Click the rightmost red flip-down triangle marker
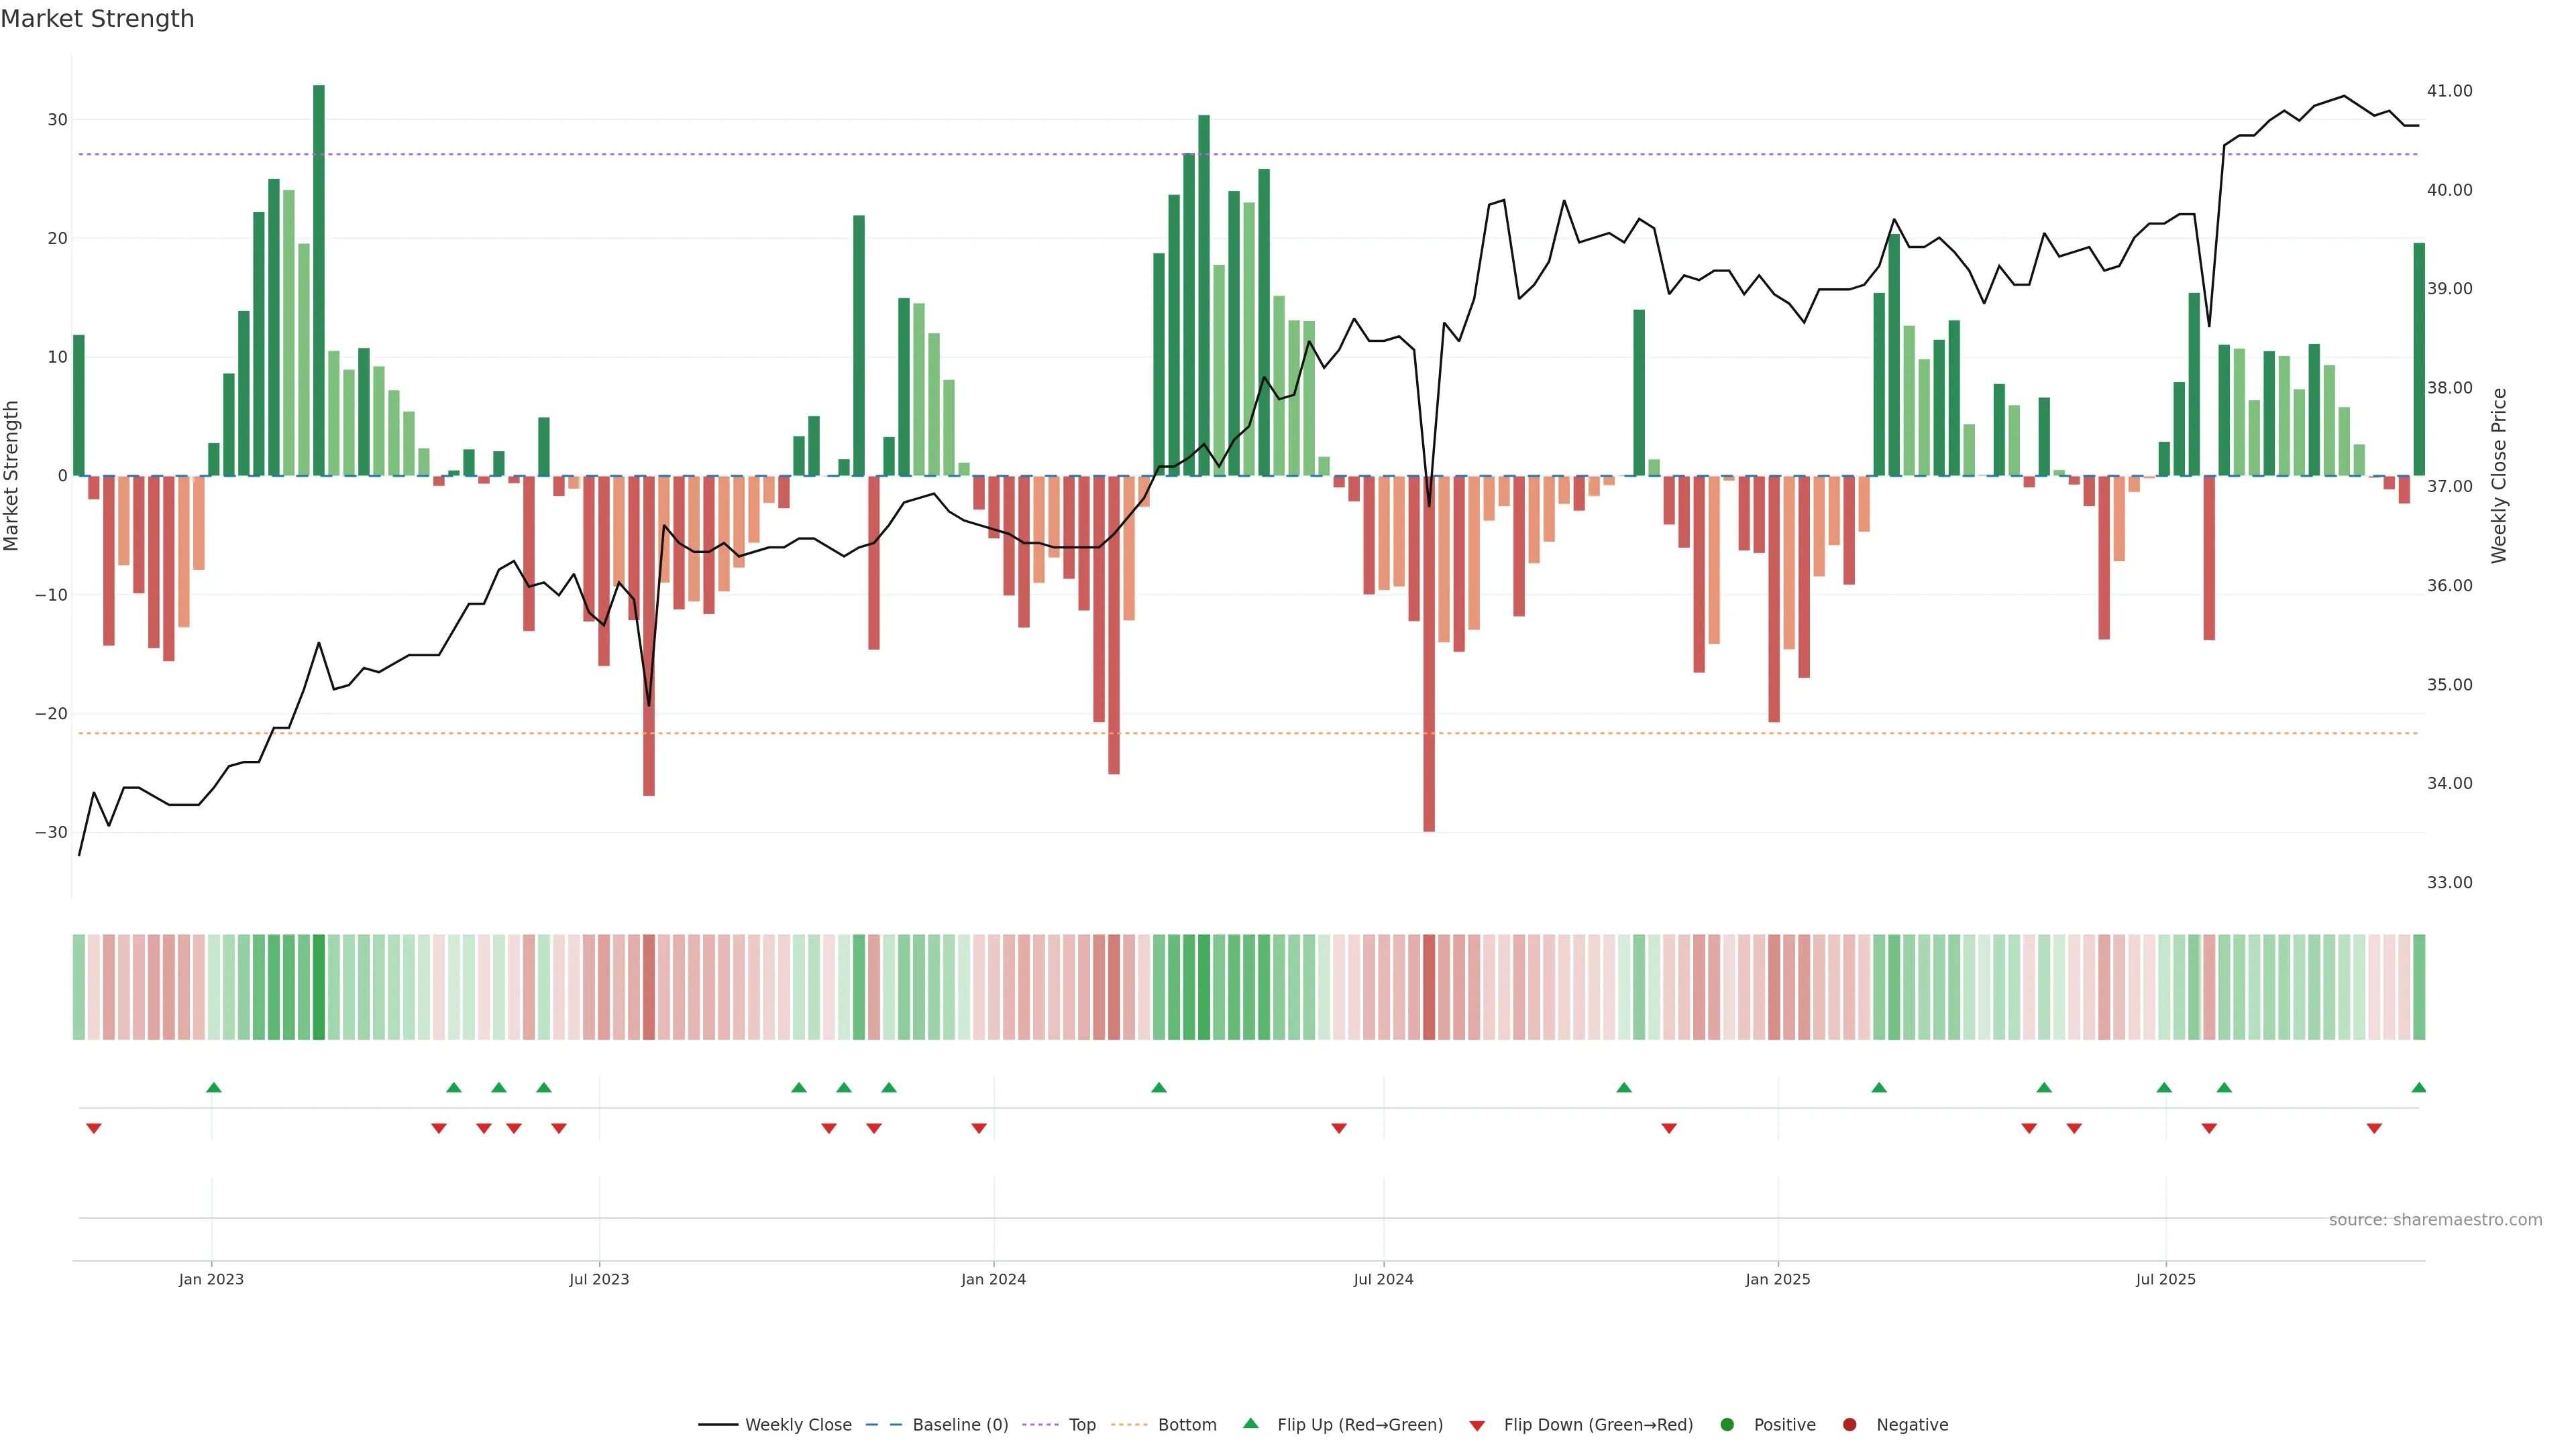This screenshot has height=1448, width=2576. click(x=2373, y=1128)
